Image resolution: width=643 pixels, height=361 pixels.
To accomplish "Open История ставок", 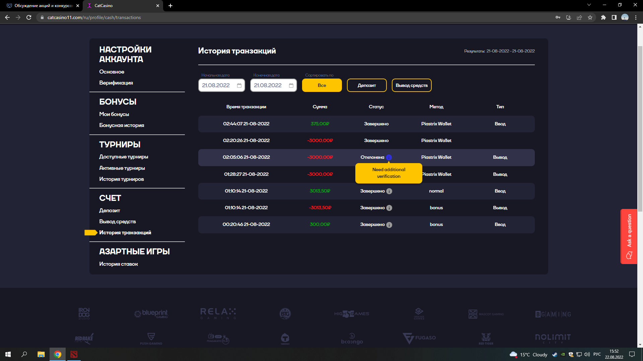I will 119,264.
